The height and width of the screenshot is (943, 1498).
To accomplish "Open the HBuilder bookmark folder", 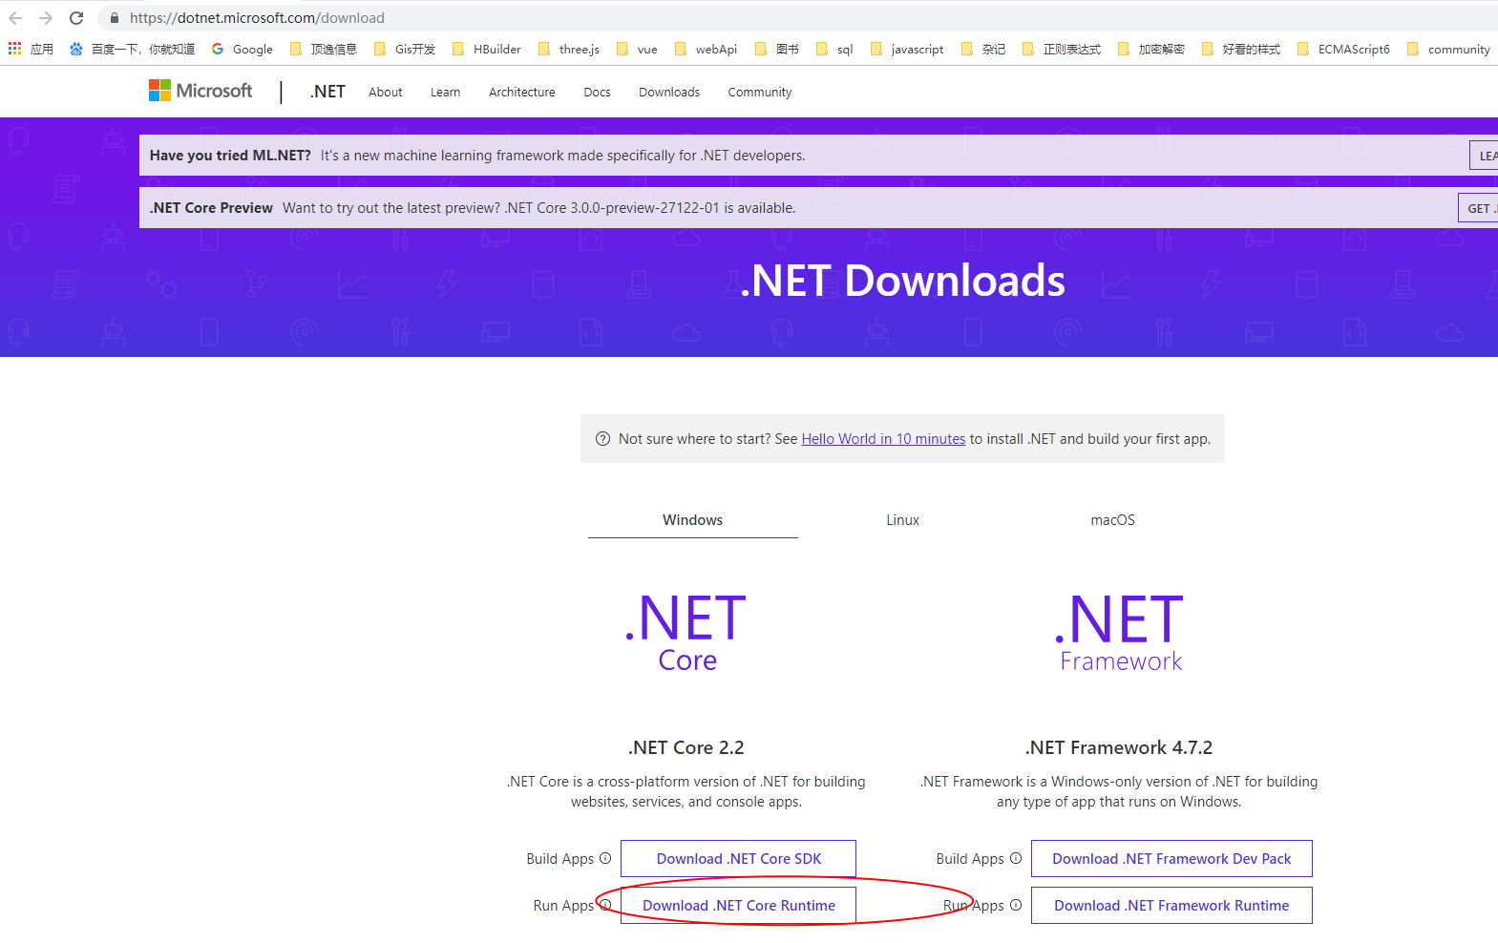I will click(487, 49).
